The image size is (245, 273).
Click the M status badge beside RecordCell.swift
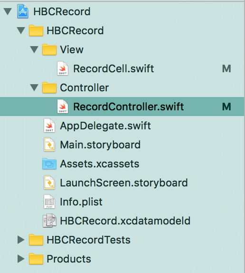(x=226, y=68)
